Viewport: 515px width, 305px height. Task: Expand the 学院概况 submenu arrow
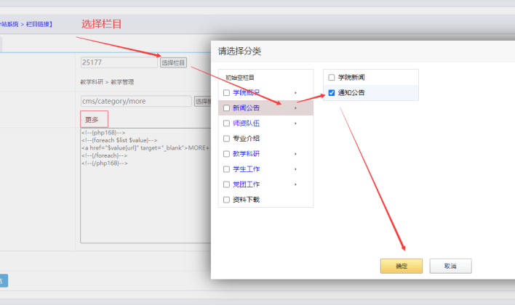tap(295, 93)
